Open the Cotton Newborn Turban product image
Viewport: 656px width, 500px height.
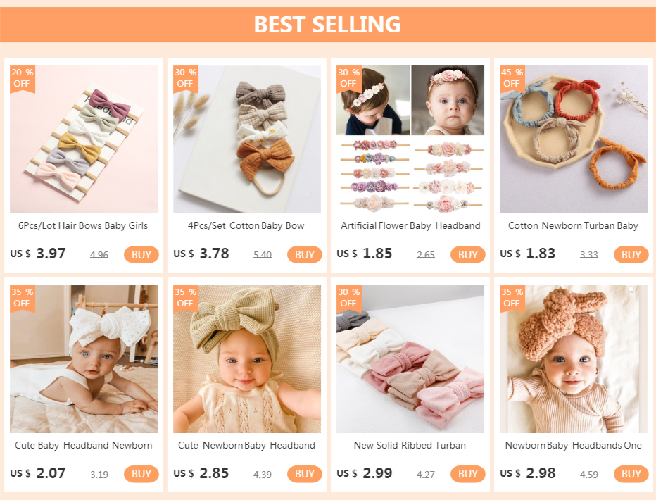point(573,139)
